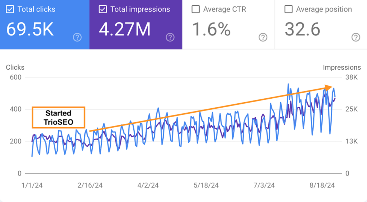Viewport: 367px width, 202px height.
Task: Click the Clicks axis title
Action: point(15,67)
